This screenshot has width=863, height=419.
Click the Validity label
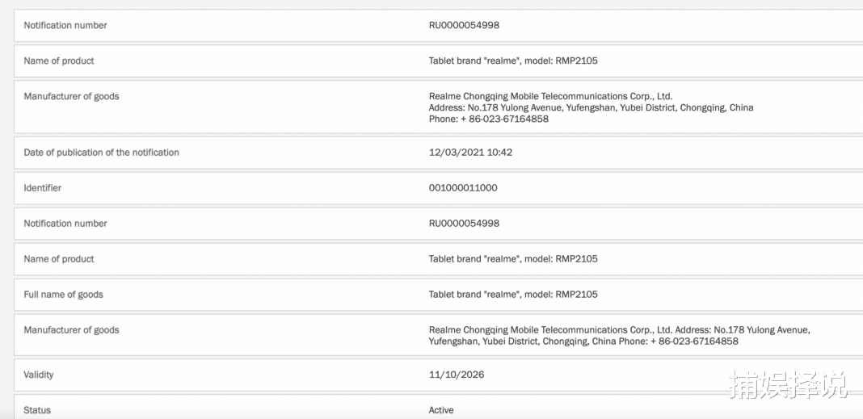click(x=39, y=375)
